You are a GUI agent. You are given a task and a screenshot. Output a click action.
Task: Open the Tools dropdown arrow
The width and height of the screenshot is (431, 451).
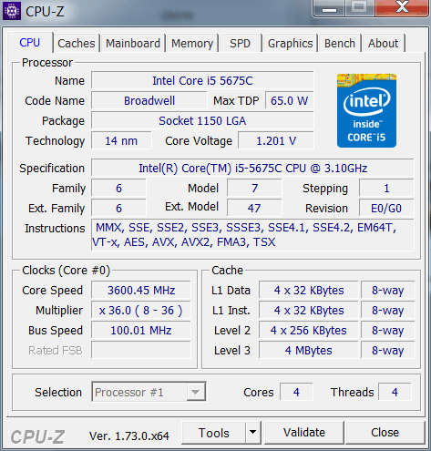click(x=252, y=432)
